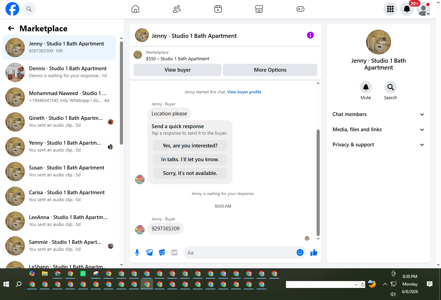Open the Reels video icon
Screen dimensions: 441x300
218,9
